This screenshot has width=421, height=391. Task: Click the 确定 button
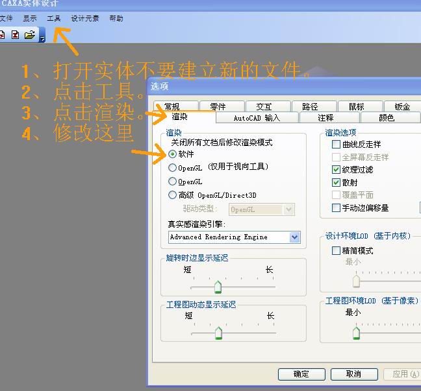[301, 374]
